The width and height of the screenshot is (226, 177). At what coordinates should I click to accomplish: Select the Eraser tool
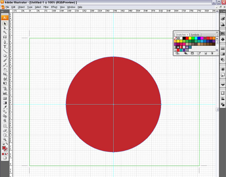(x=5, y=130)
